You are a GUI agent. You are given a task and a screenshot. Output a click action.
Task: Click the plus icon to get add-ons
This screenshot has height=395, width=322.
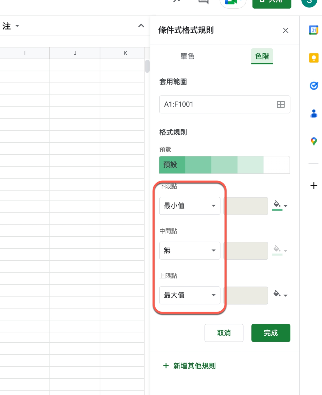click(x=313, y=186)
